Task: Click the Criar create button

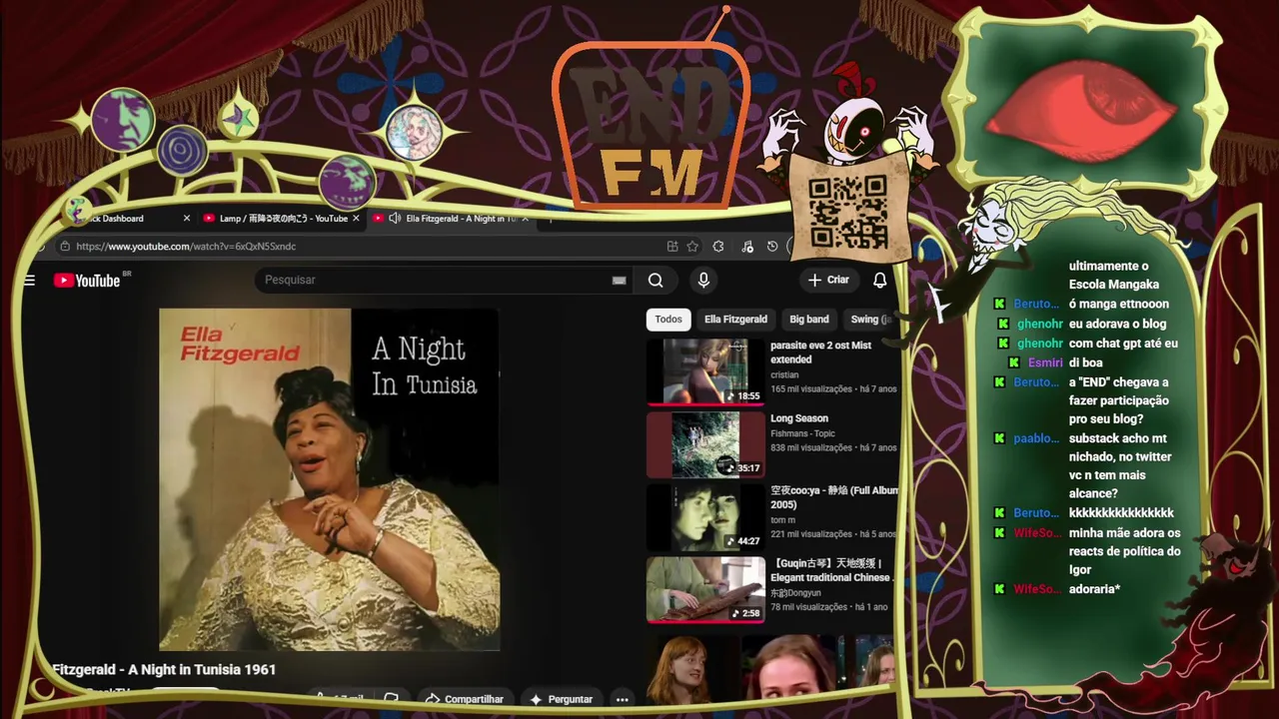Action: click(828, 281)
